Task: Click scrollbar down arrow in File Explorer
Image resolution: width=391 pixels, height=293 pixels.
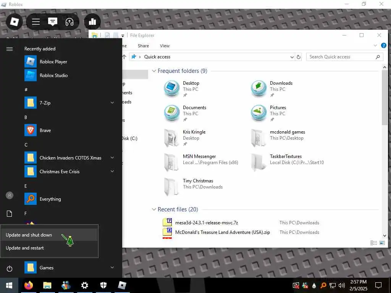Action: tap(384, 235)
